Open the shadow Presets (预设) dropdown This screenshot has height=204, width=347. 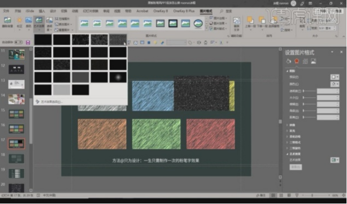[334, 77]
